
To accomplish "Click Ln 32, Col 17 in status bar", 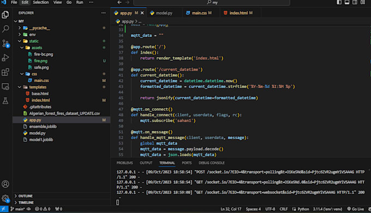I will click(231, 209).
